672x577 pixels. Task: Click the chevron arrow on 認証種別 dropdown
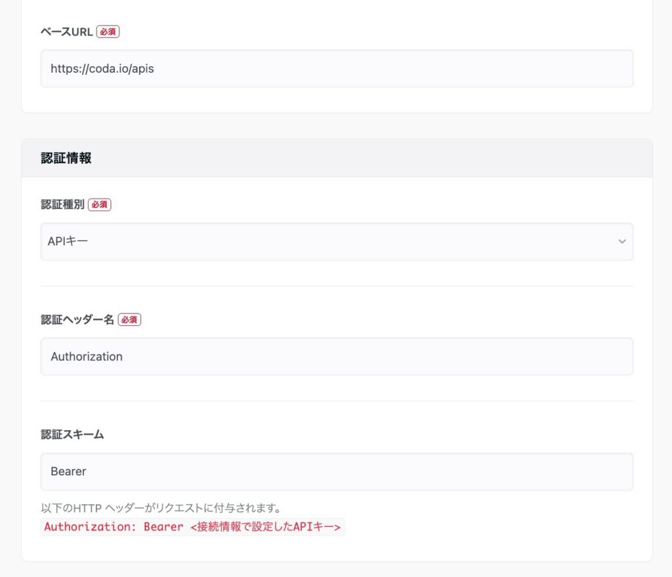point(621,241)
